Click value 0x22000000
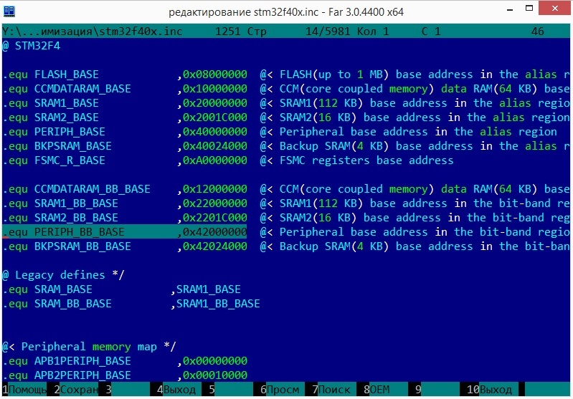The image size is (573, 399). point(215,203)
